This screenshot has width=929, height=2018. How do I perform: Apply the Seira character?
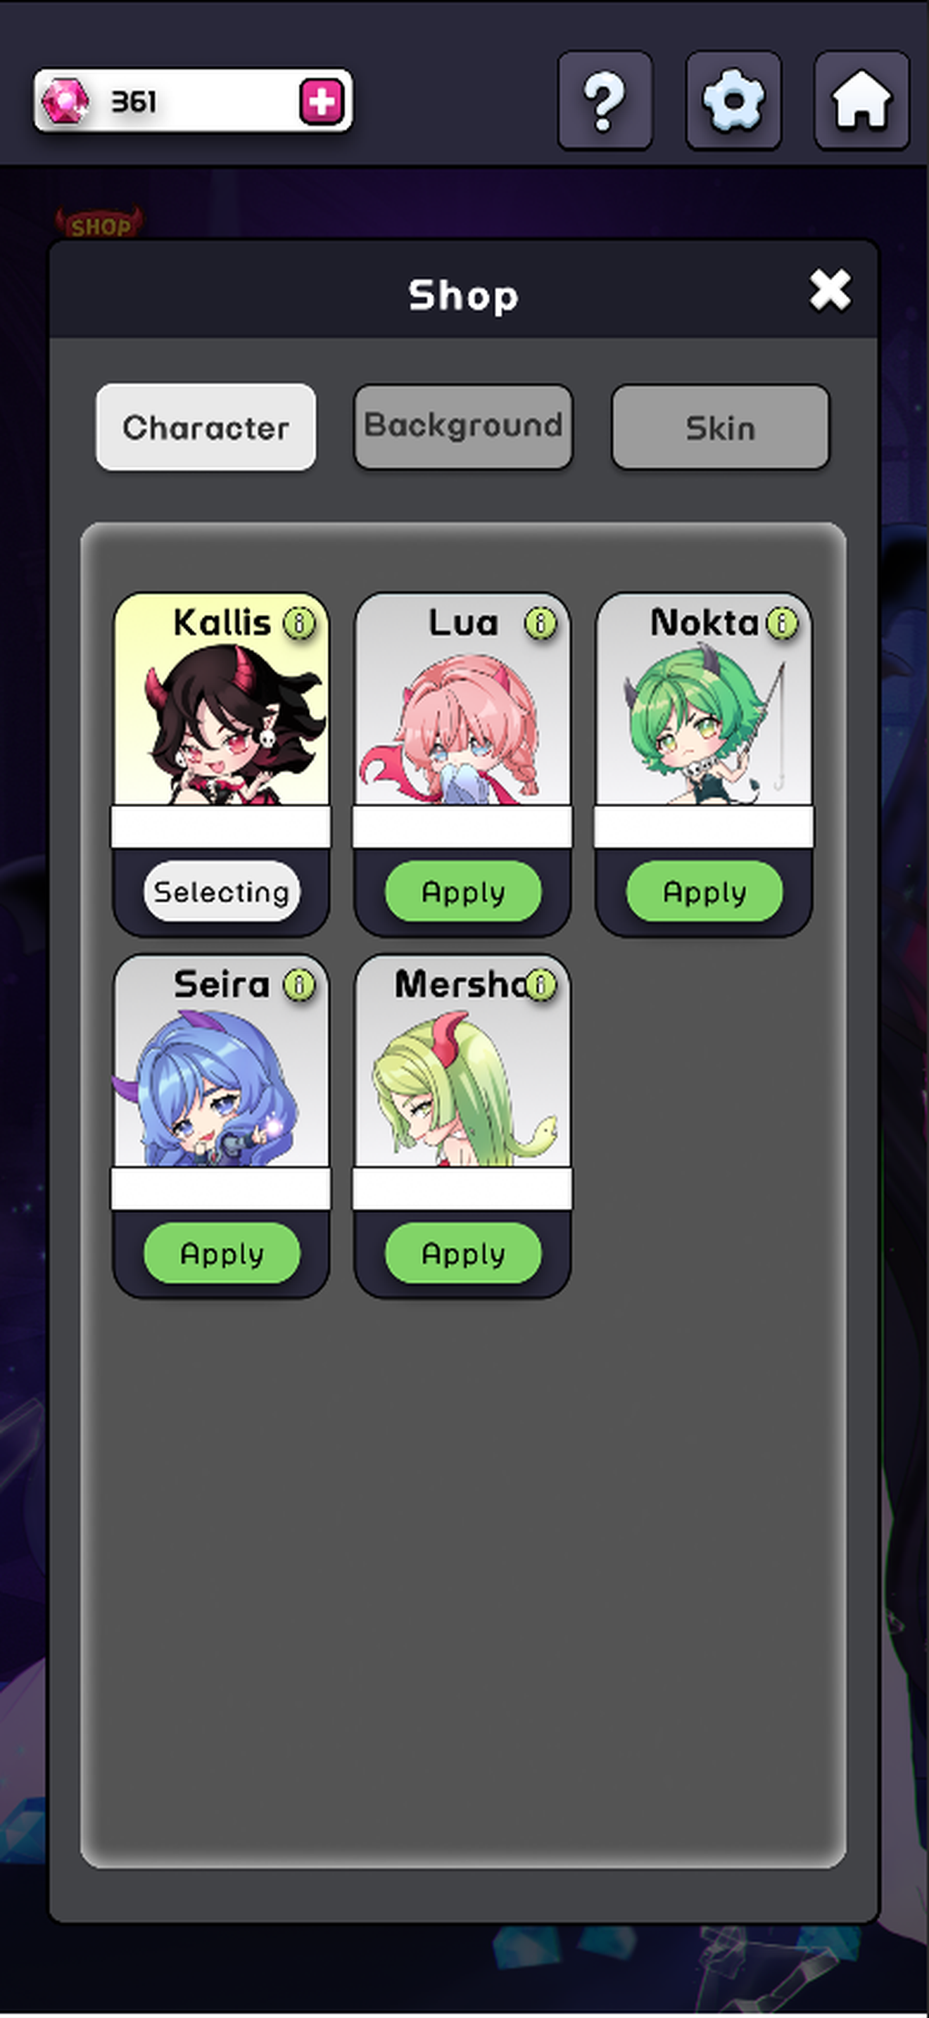coord(222,1253)
